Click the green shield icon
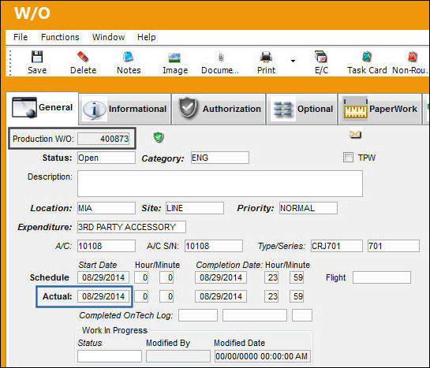Image resolution: width=430 pixels, height=368 pixels. click(x=159, y=137)
